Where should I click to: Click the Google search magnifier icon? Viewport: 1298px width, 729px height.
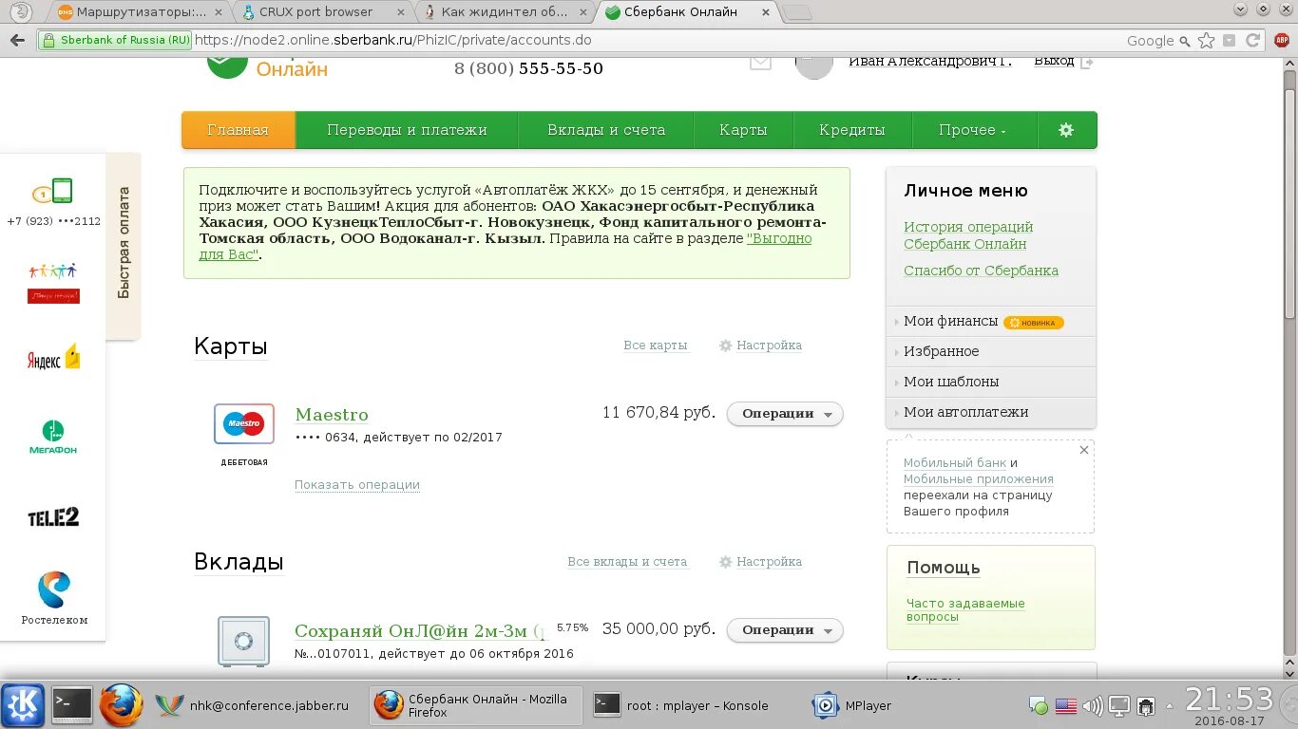point(1185,41)
